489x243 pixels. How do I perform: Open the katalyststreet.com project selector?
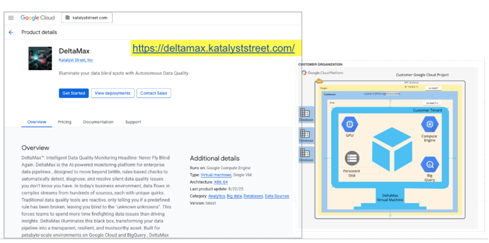pyautogui.click(x=87, y=18)
